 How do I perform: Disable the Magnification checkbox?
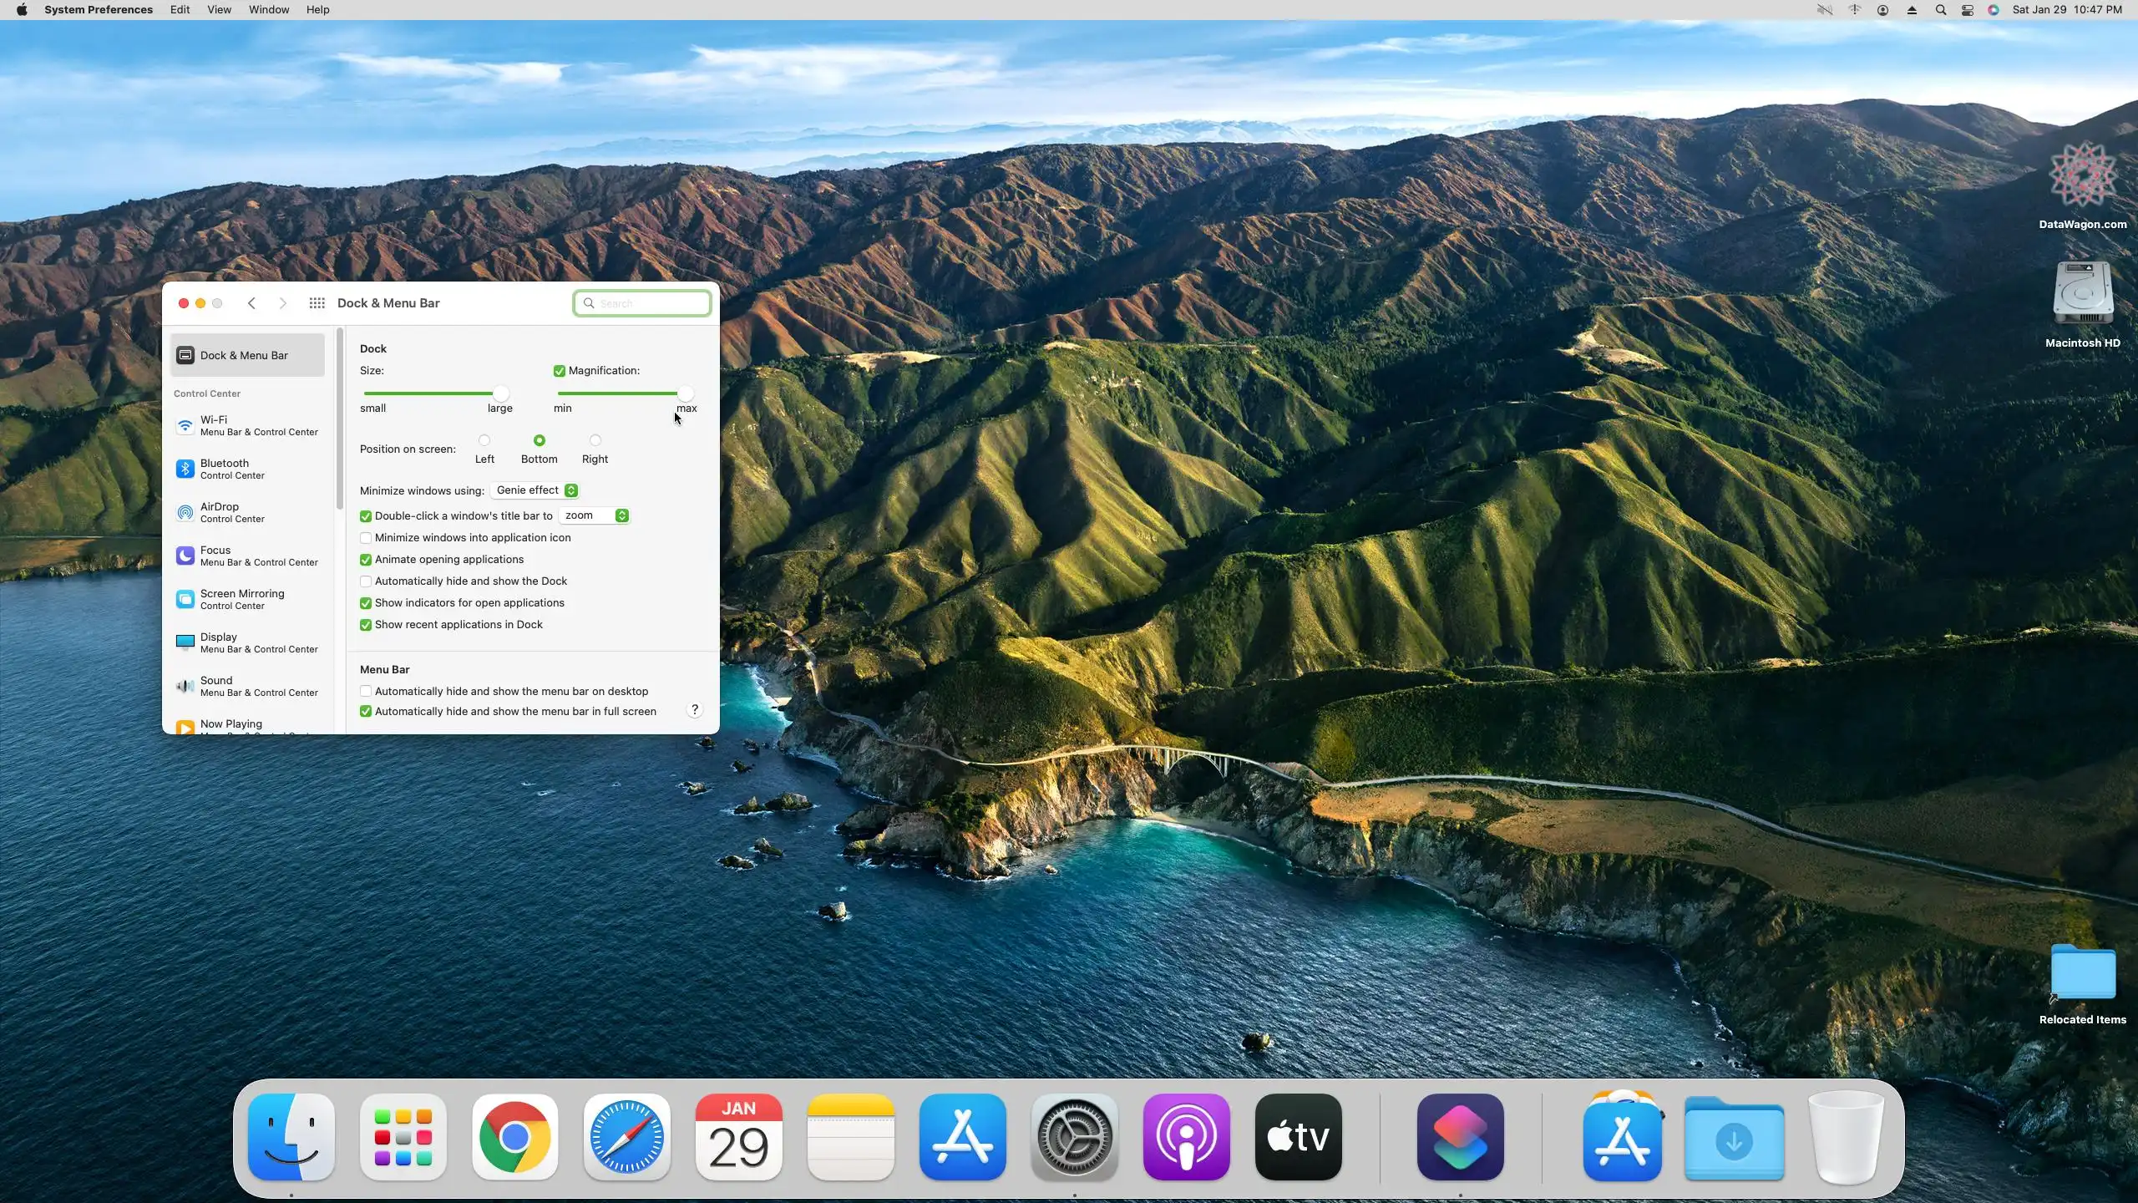[560, 371]
